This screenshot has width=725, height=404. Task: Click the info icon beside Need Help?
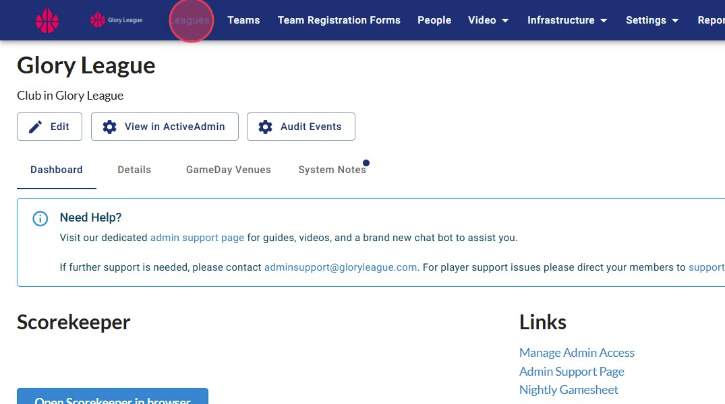[40, 218]
